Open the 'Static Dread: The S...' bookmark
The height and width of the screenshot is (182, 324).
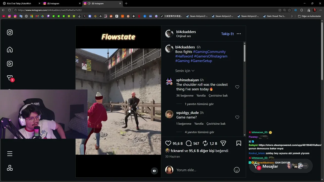pos(274,16)
